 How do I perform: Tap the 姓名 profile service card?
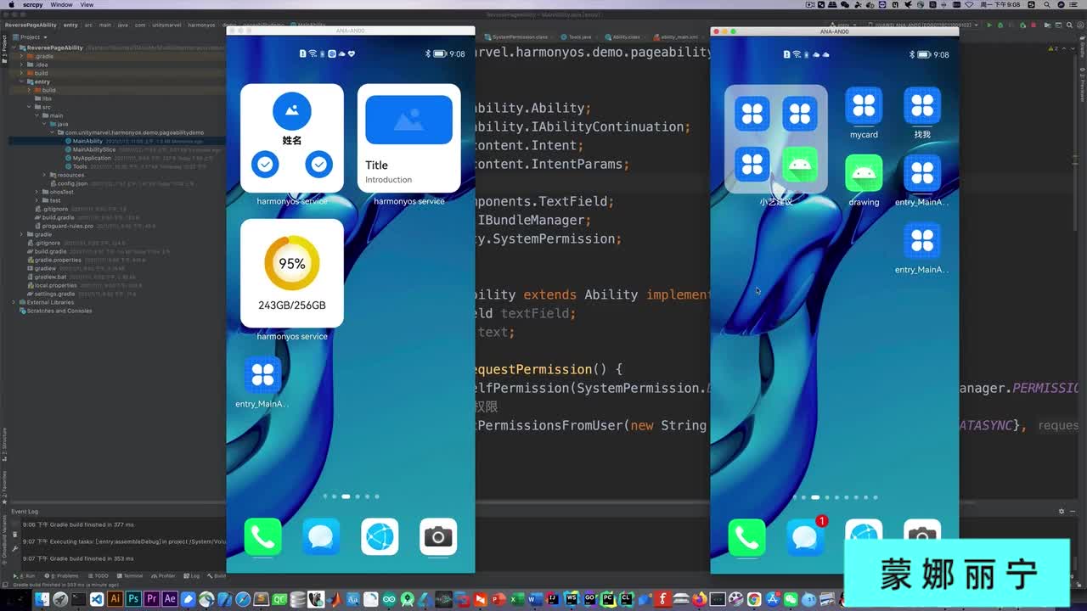tap(292, 138)
